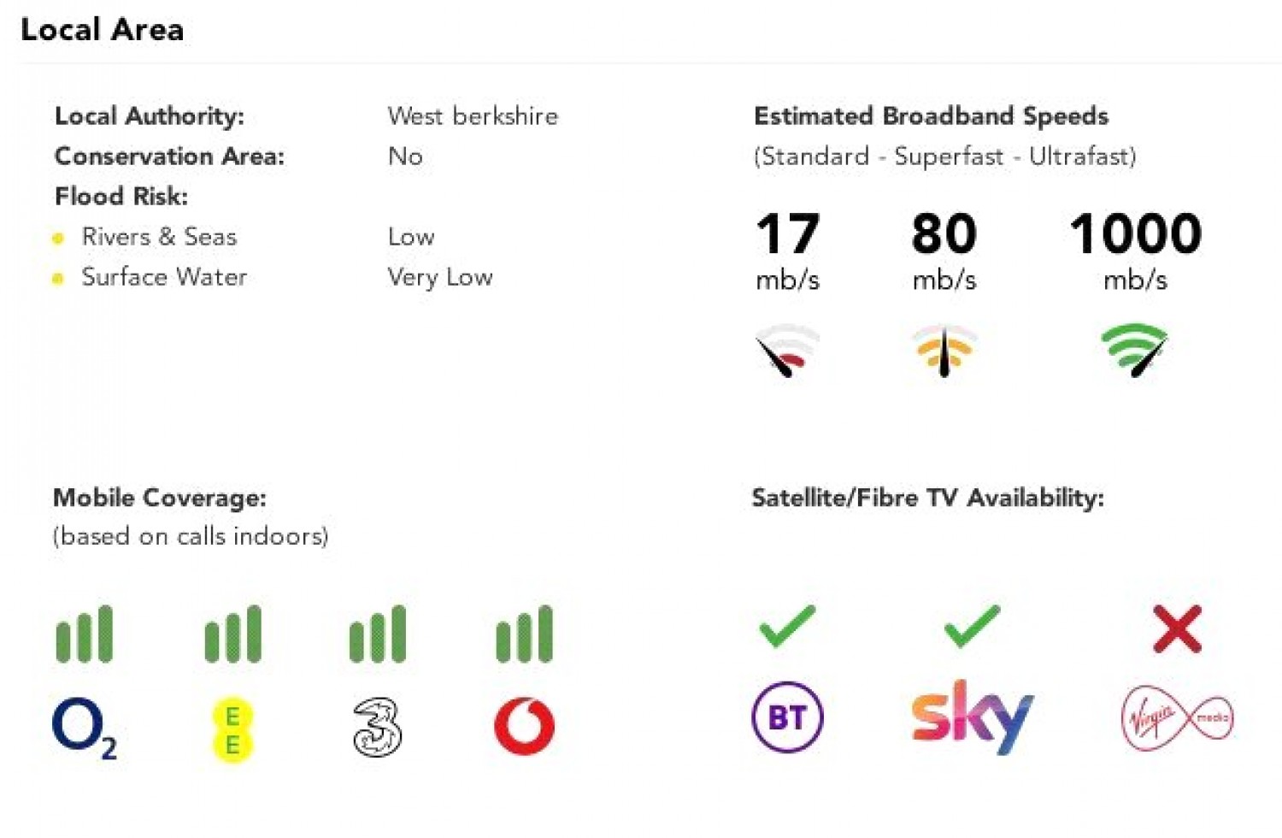Click the Three network logo
Screen dimensions: 1282x838
pyautogui.click(x=377, y=727)
